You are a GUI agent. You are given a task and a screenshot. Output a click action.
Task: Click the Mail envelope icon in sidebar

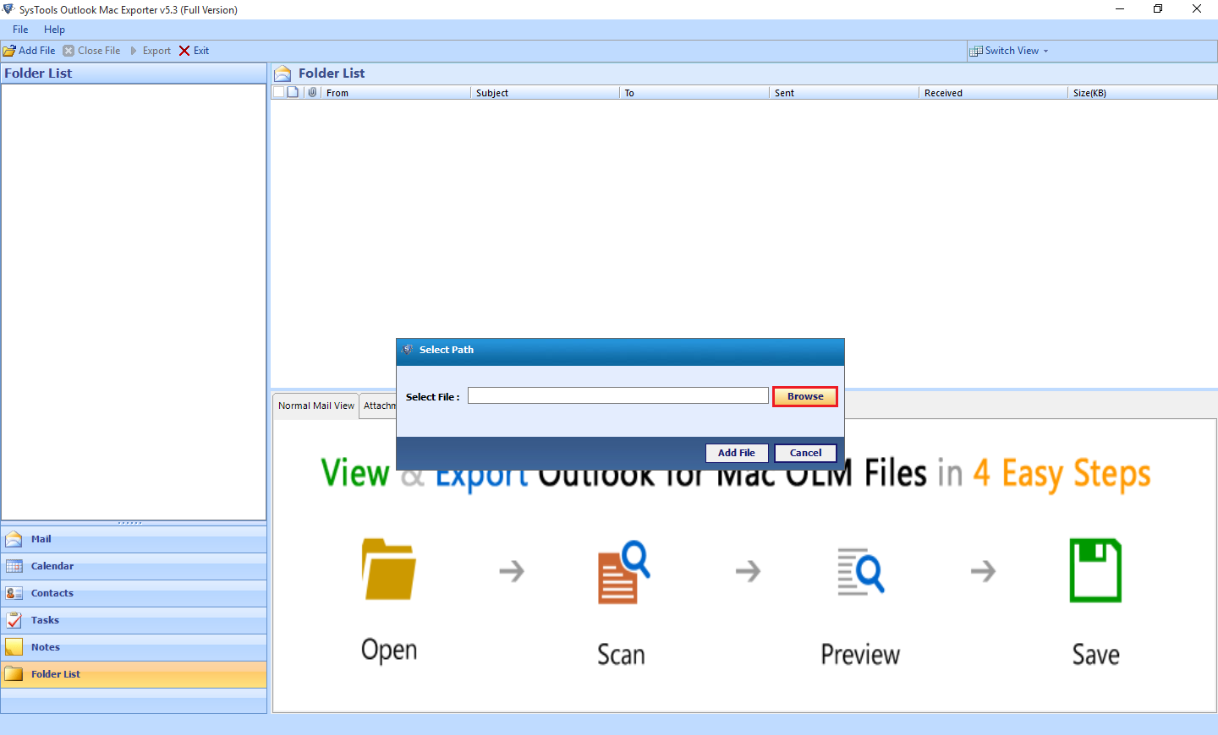[x=14, y=539]
